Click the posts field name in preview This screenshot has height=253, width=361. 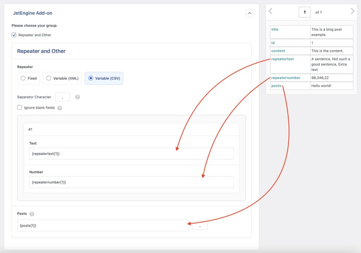point(276,86)
